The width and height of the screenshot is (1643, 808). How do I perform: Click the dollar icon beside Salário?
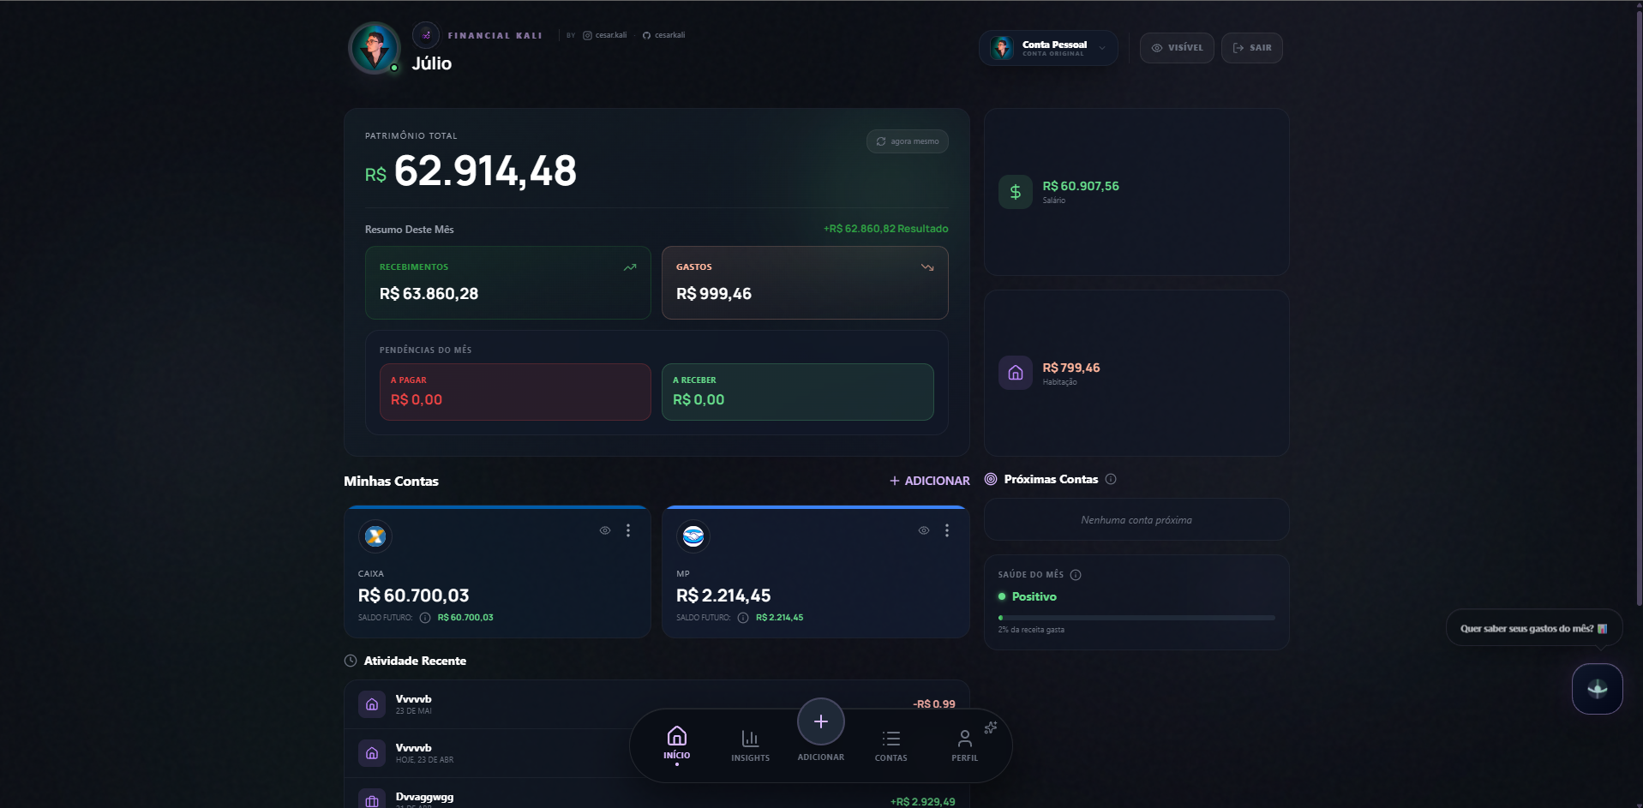pos(1015,191)
